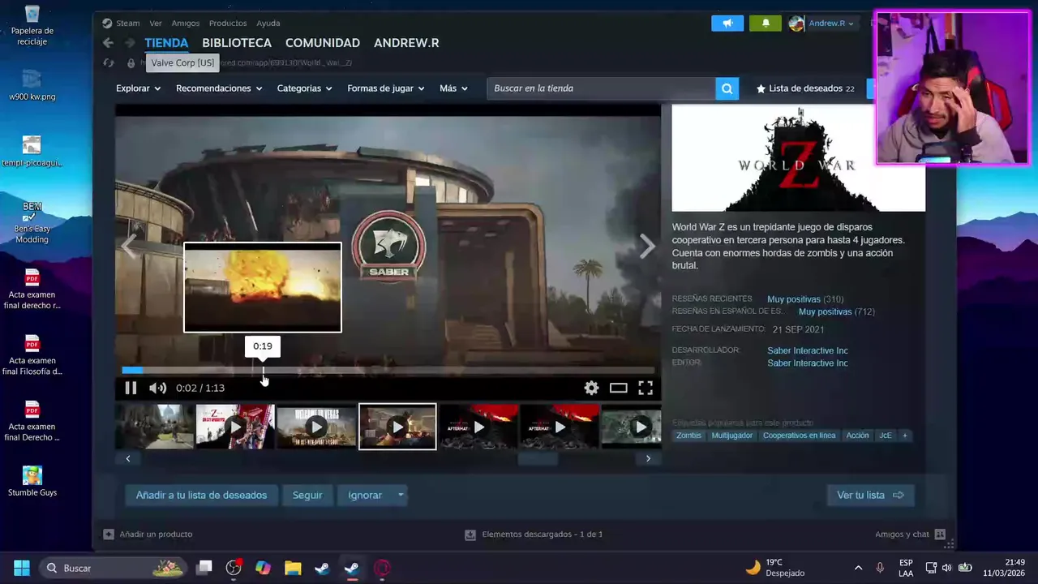Click the thumbnail strip scrollbar handle
This screenshot has height=584, width=1038.
point(538,458)
